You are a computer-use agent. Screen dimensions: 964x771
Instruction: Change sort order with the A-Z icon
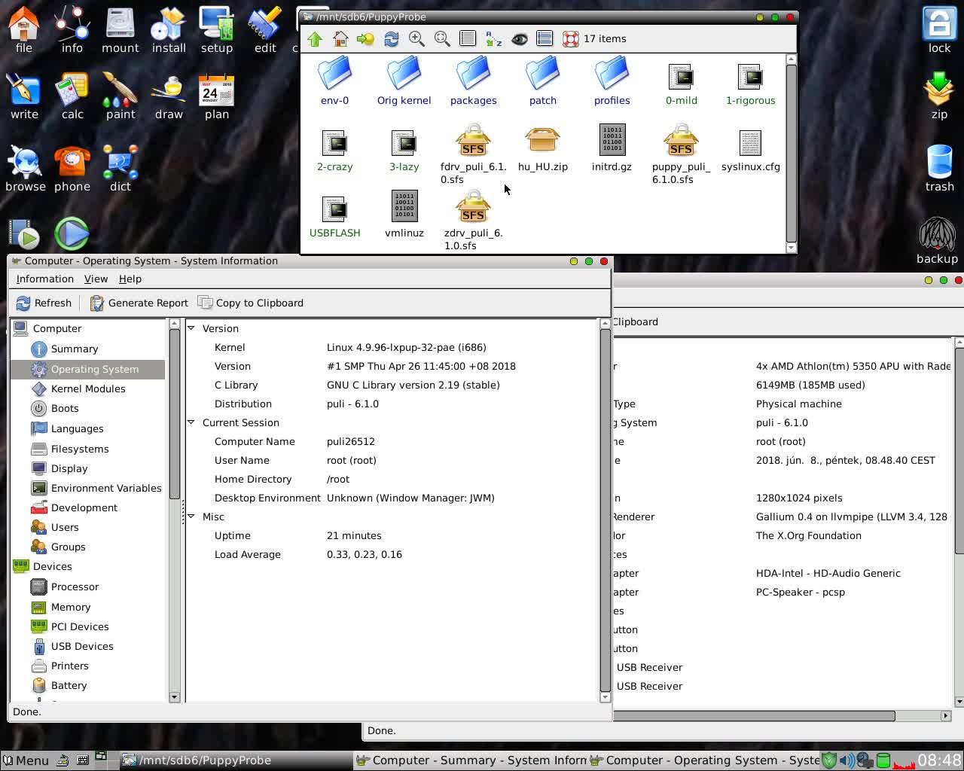[494, 39]
